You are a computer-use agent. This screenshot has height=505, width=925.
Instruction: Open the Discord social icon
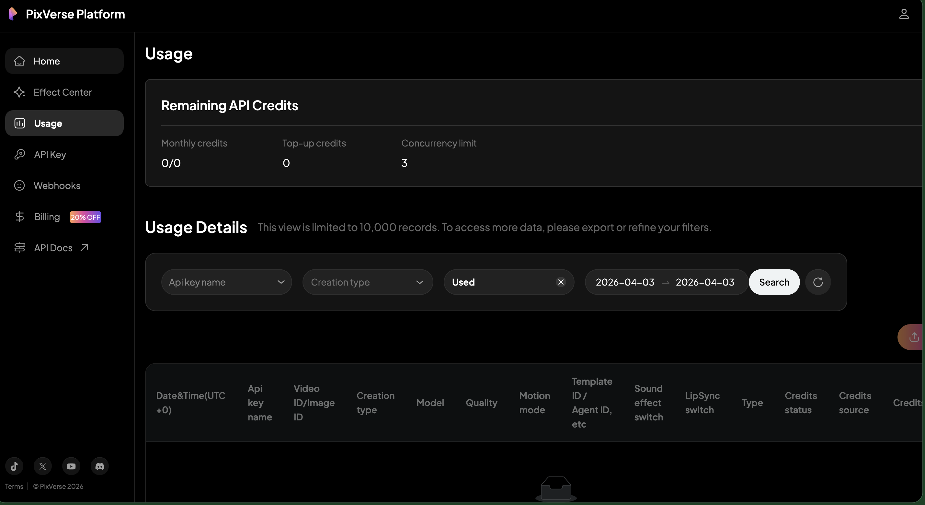(99, 466)
